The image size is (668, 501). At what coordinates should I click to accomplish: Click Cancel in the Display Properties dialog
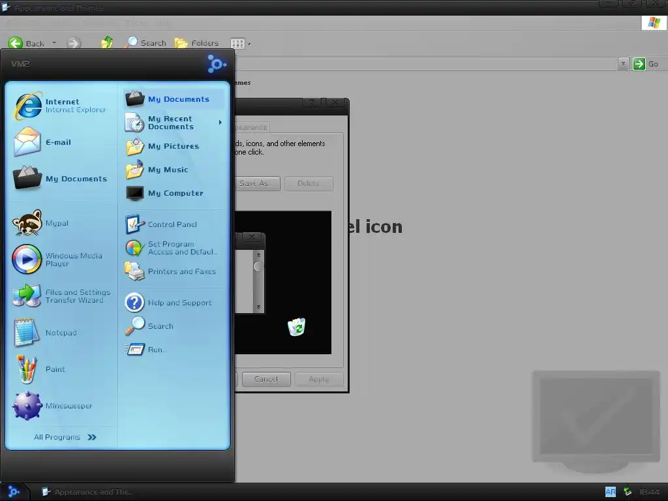click(266, 379)
